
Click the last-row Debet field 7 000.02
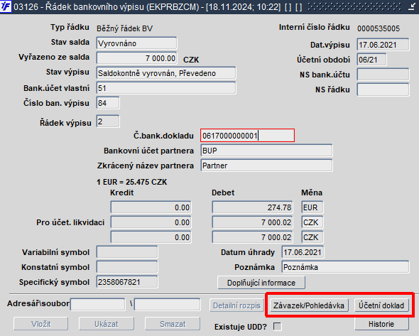tap(252, 237)
